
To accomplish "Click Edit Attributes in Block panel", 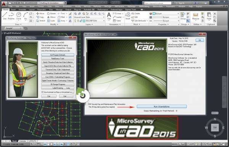I will 139,21.
